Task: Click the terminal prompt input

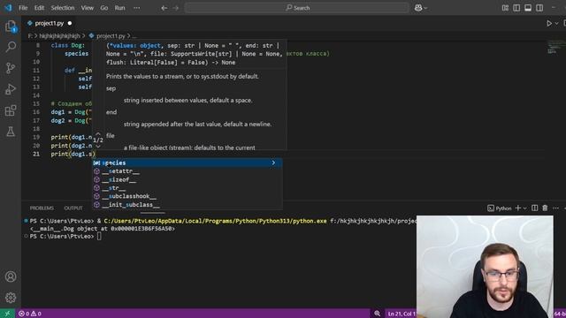Action: tap(99, 237)
